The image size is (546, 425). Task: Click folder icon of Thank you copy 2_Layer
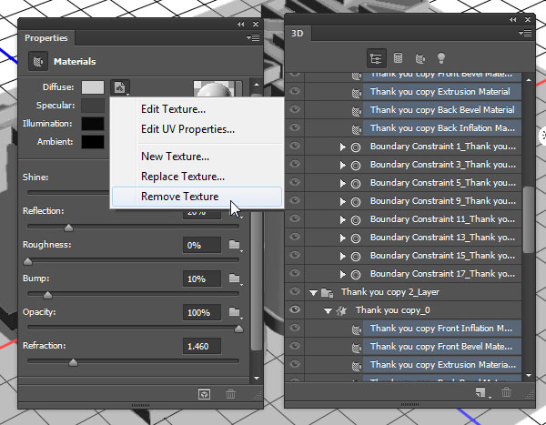coord(328,293)
